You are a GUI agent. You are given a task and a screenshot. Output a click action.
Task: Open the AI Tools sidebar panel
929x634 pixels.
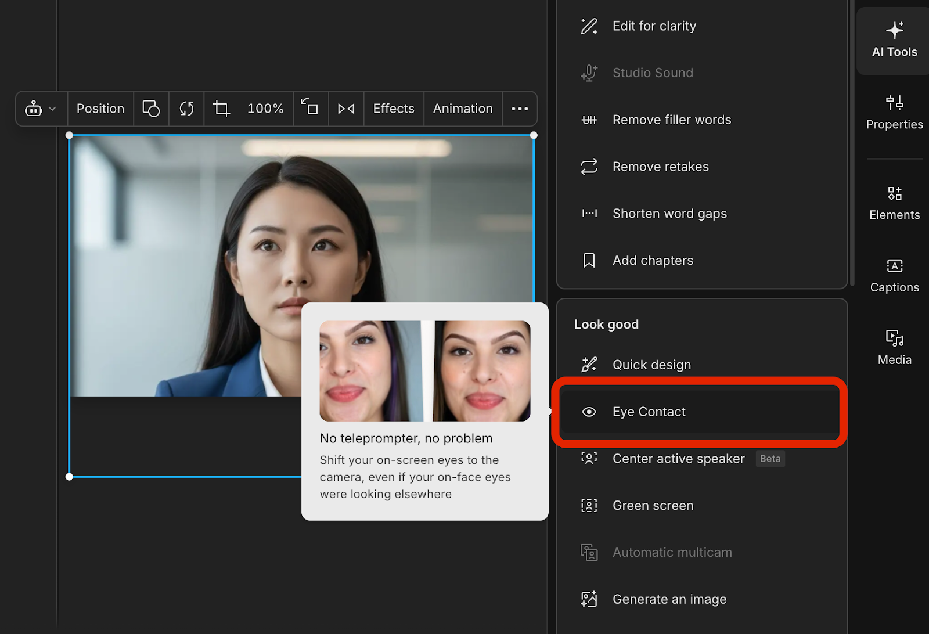click(894, 40)
